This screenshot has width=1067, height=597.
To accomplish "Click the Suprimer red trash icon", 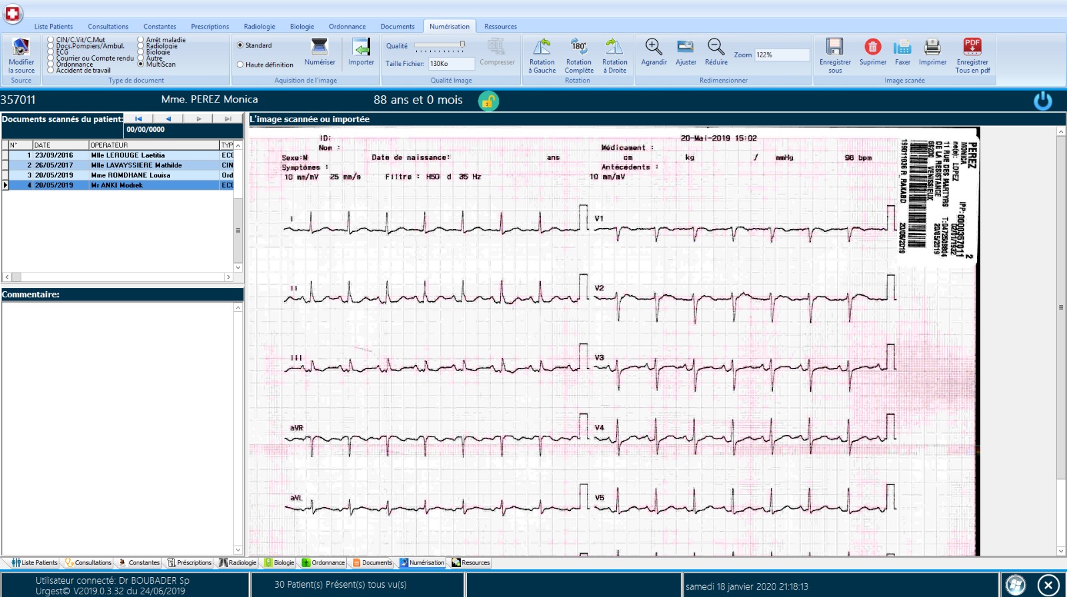I will coord(872,47).
